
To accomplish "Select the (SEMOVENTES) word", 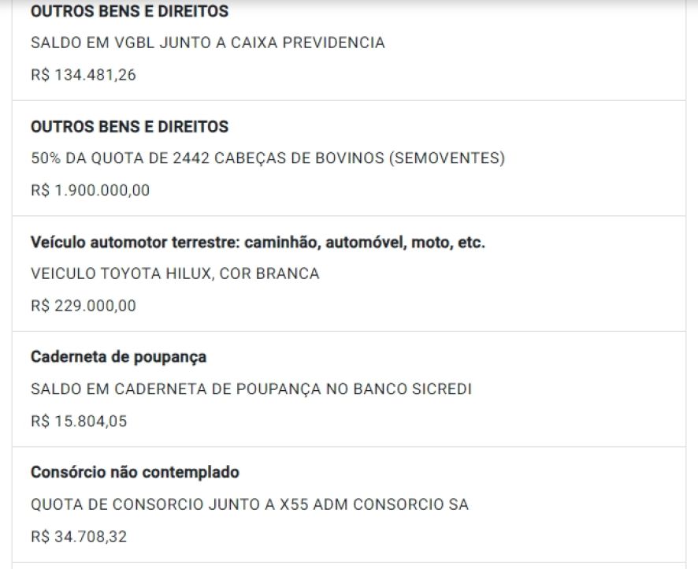I will (446, 158).
